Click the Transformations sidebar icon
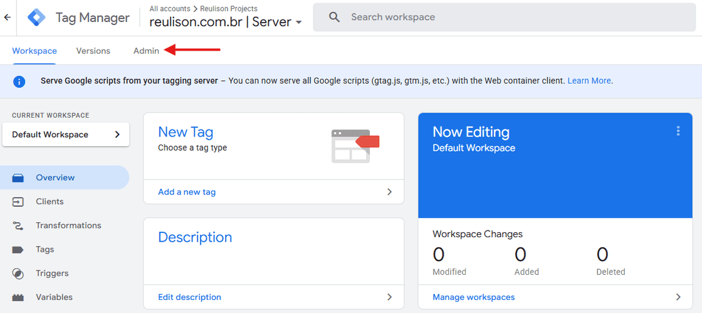The width and height of the screenshot is (702, 313). click(x=18, y=226)
